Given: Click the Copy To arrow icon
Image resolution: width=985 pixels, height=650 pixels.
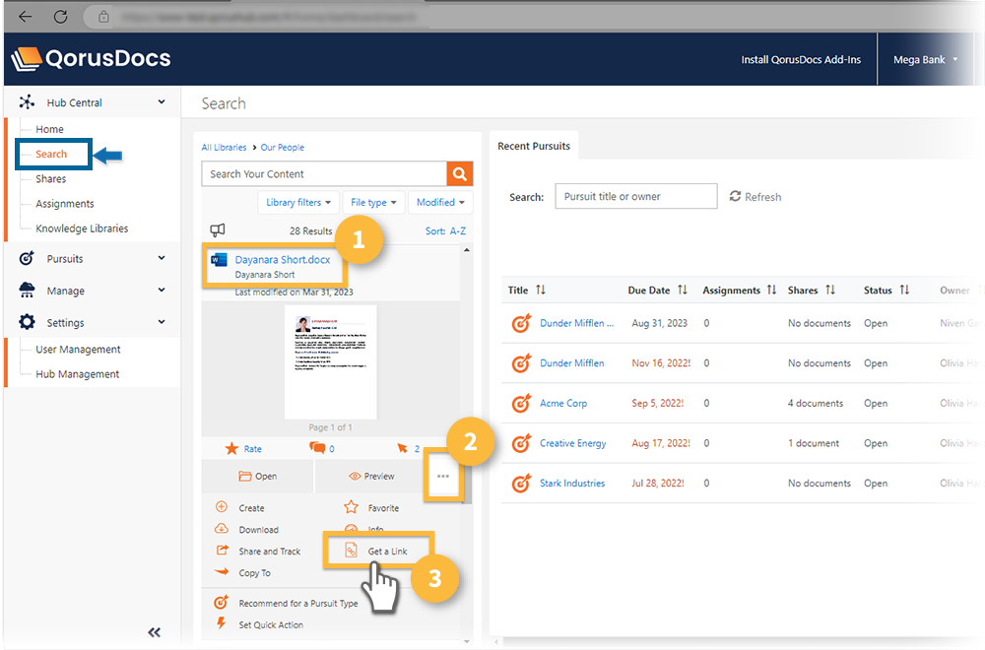Looking at the screenshot, I should [x=222, y=571].
